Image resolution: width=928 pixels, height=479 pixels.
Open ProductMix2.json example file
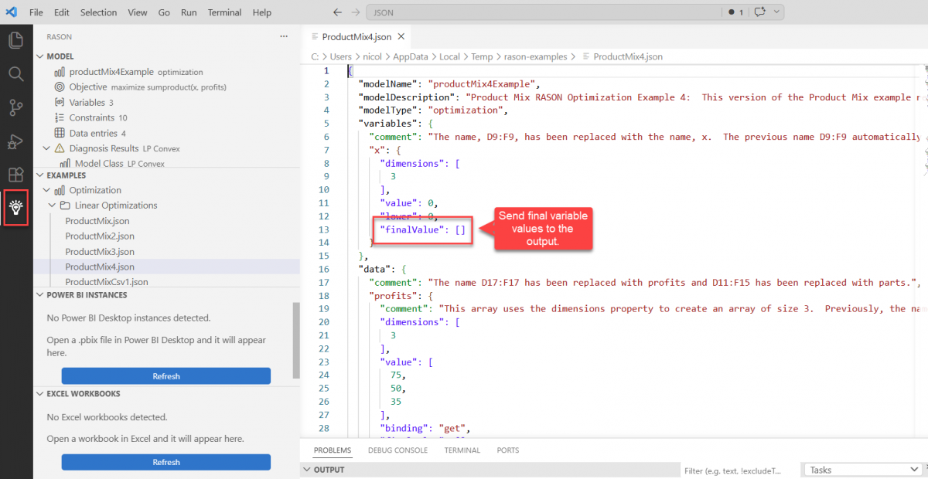100,236
